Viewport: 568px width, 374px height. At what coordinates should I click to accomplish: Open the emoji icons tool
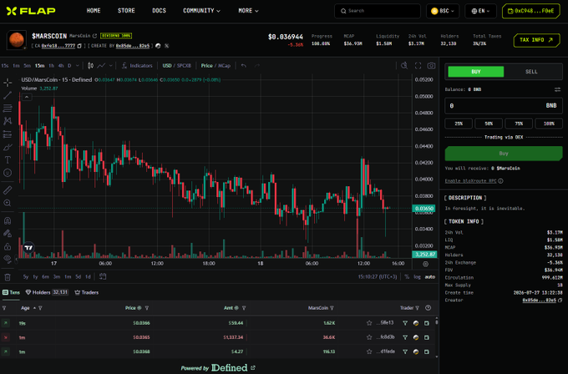coord(8,173)
